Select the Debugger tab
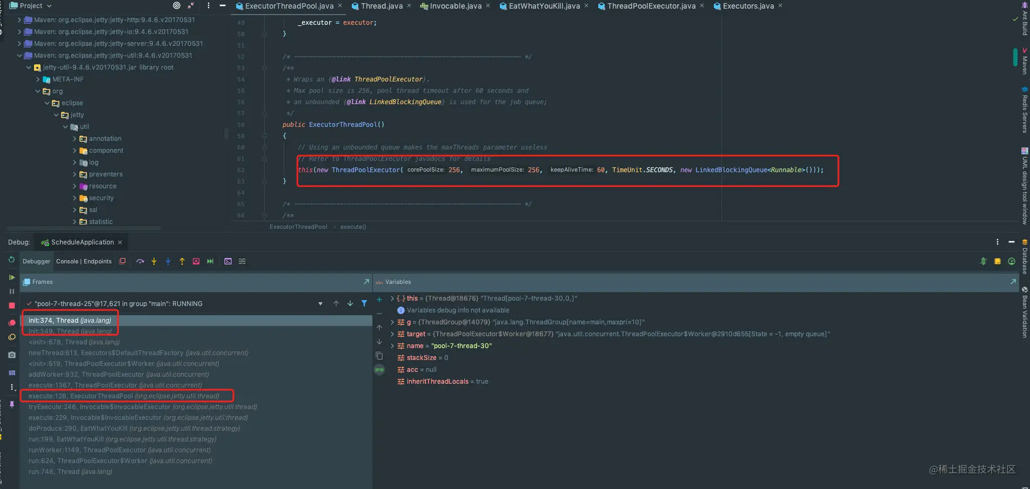This screenshot has width=1030, height=489. coord(36,261)
